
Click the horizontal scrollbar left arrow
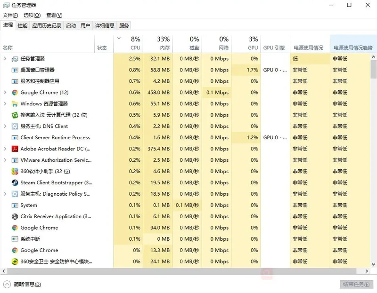(3, 271)
